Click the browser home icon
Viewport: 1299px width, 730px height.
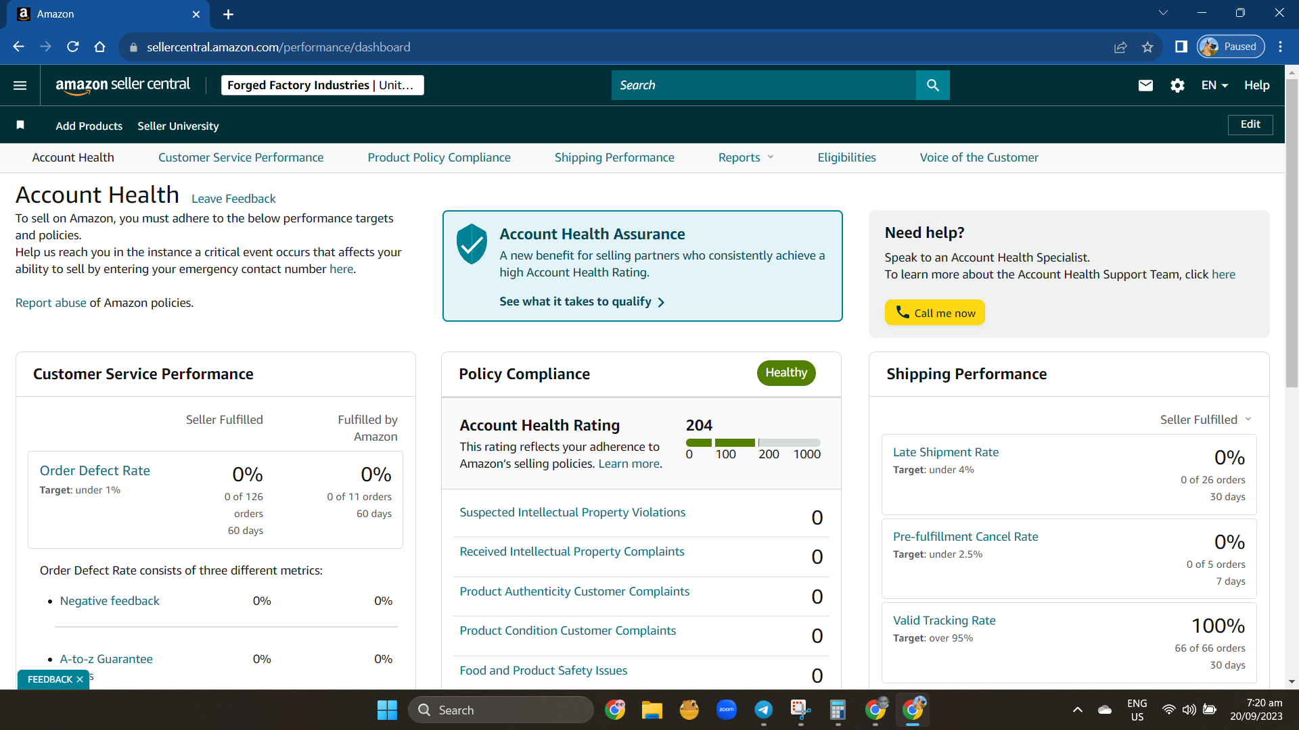100,47
